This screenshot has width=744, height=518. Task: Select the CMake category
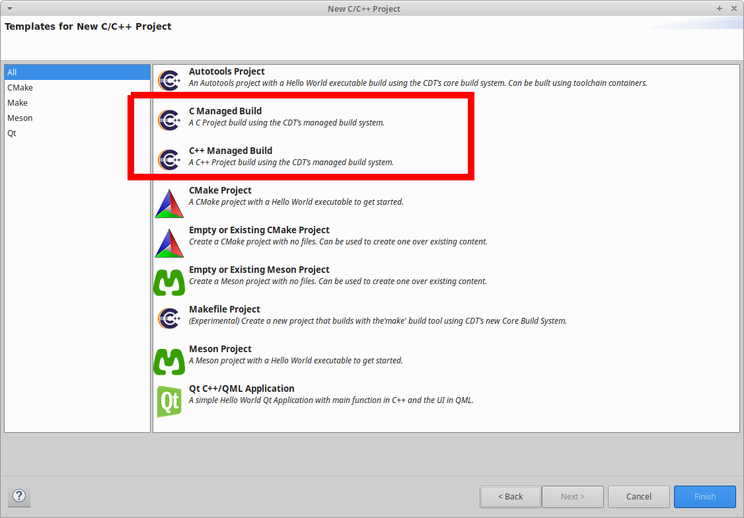[x=77, y=87]
